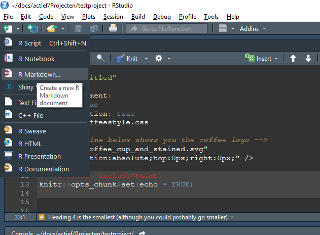Screen dimensions: 320x235
Task: Click the orange section heading hash icon
Action: [42, 217]
